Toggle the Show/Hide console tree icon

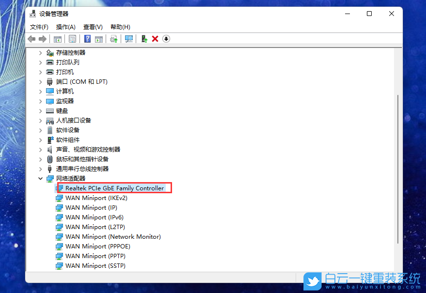58,39
